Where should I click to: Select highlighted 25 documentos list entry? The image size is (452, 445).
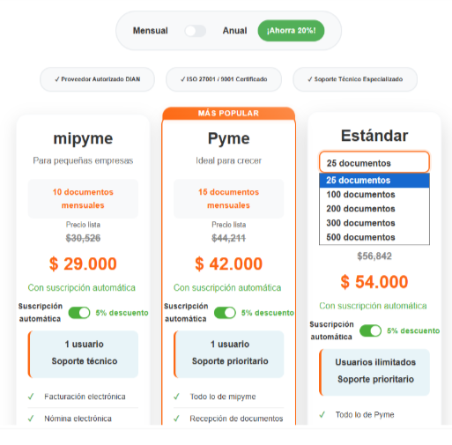tap(374, 181)
